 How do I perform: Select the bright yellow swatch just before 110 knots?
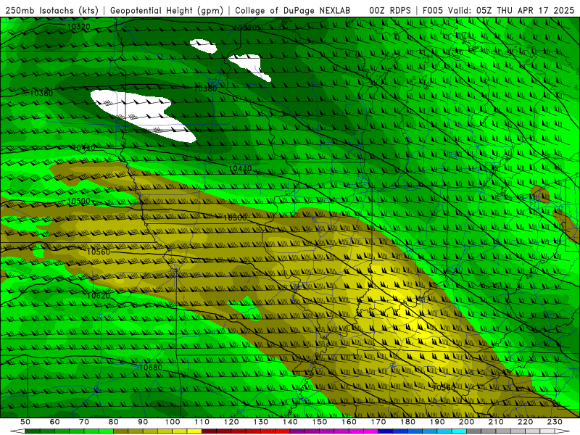(x=194, y=431)
